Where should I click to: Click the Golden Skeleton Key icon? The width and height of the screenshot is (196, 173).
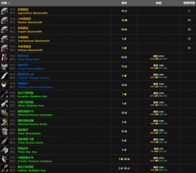tap(4, 169)
